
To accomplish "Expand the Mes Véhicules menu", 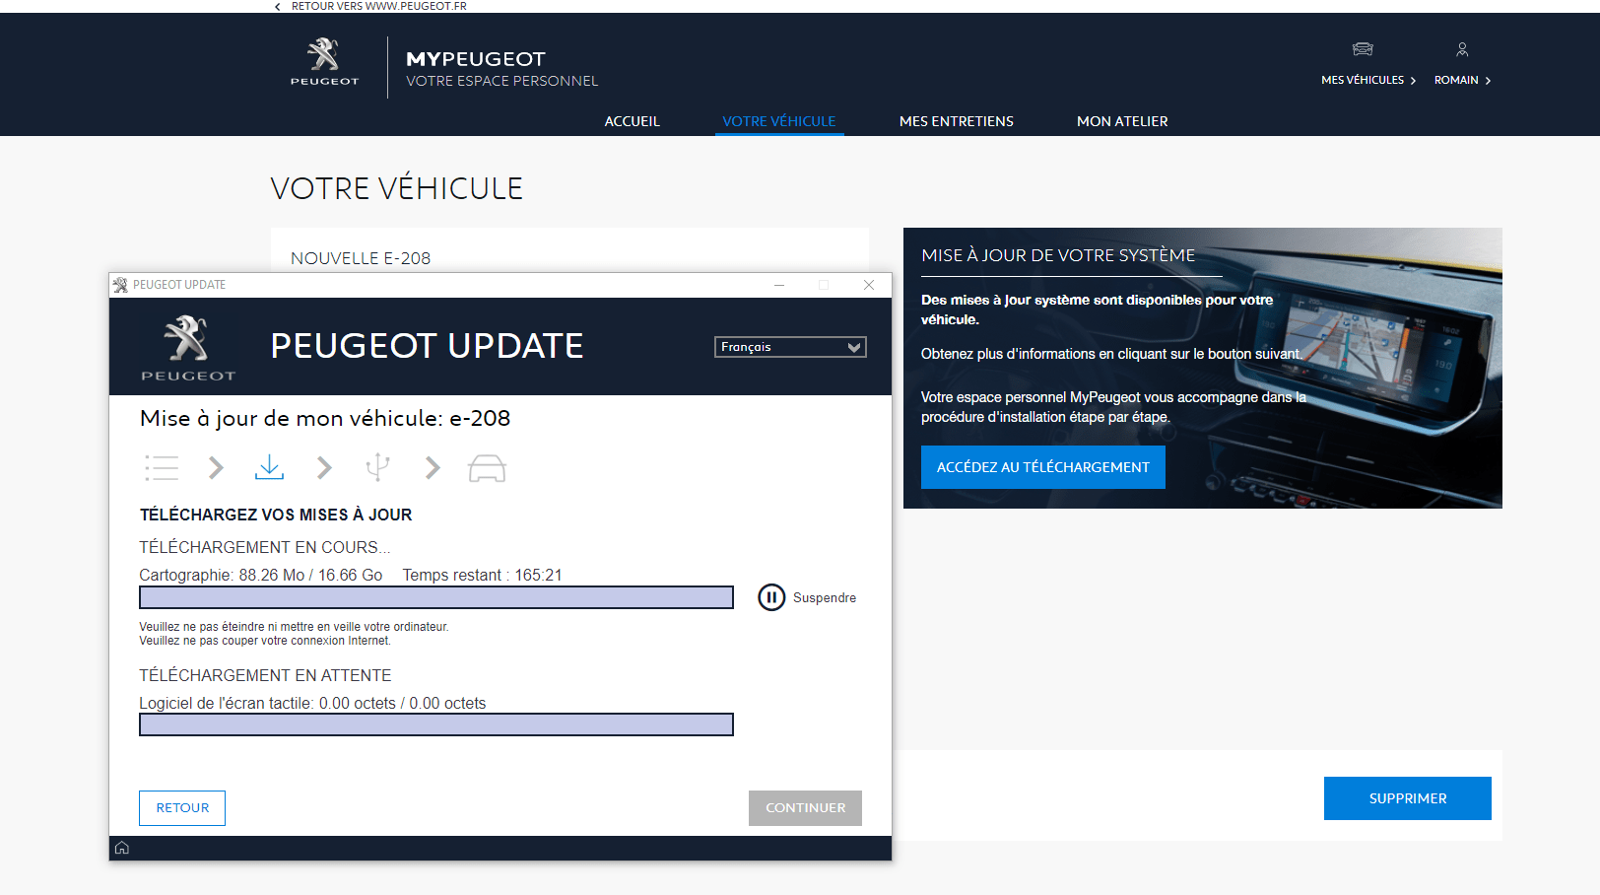I will 1368,80.
